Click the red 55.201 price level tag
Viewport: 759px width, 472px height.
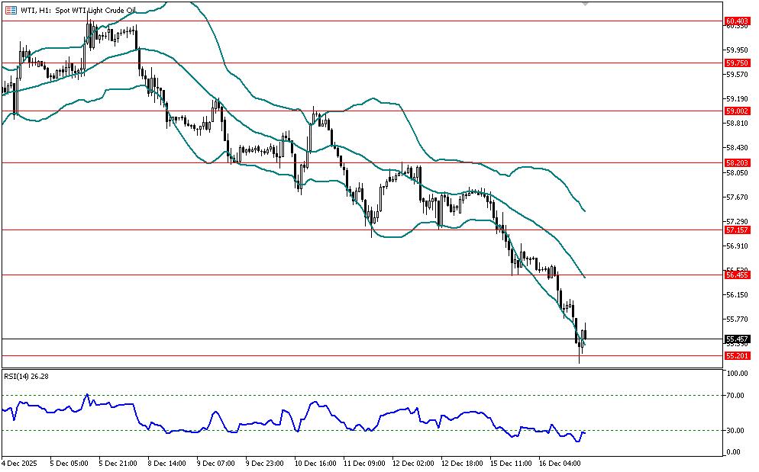point(736,355)
